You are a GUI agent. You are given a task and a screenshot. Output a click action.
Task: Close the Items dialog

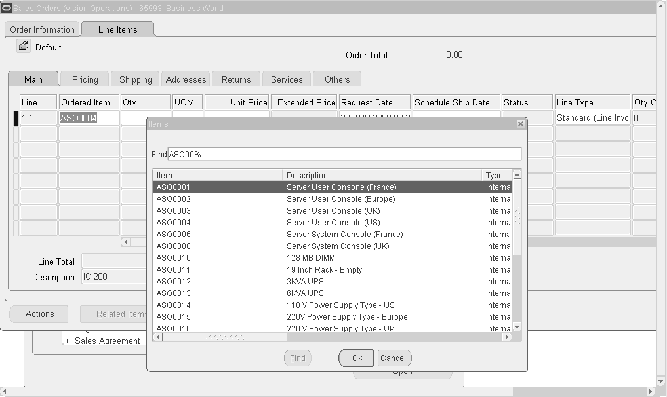coord(520,124)
